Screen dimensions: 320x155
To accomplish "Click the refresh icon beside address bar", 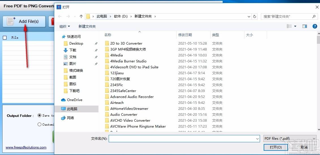I will click(x=255, y=16).
